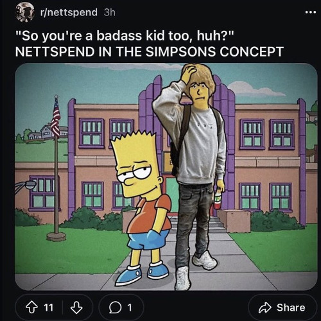This screenshot has height=321, width=321.
Task: Open the post titled "So you're a badass kid too, huh?"
Action: (123, 36)
